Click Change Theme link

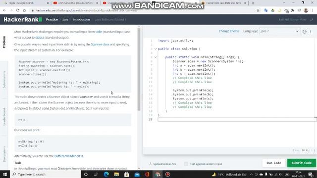tap(229, 31)
